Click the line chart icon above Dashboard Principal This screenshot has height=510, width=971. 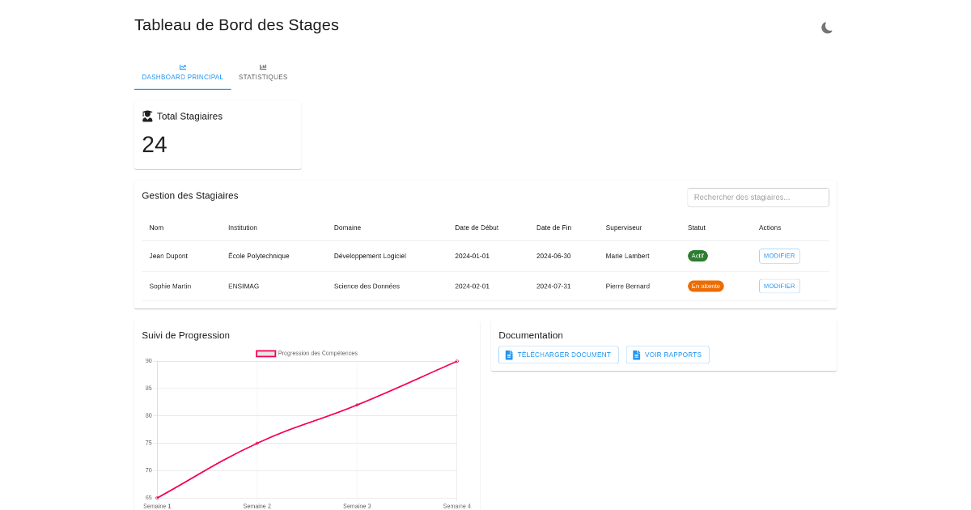coord(183,66)
